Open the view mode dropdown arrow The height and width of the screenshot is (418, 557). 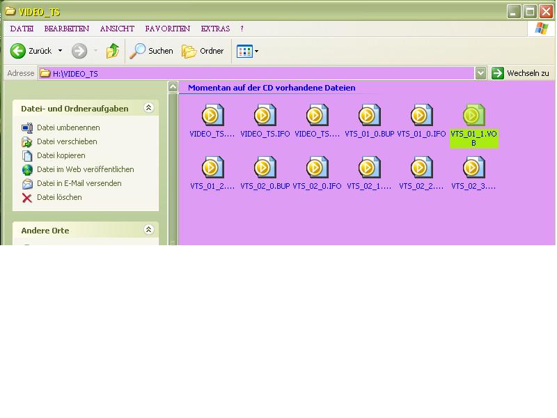click(x=256, y=51)
